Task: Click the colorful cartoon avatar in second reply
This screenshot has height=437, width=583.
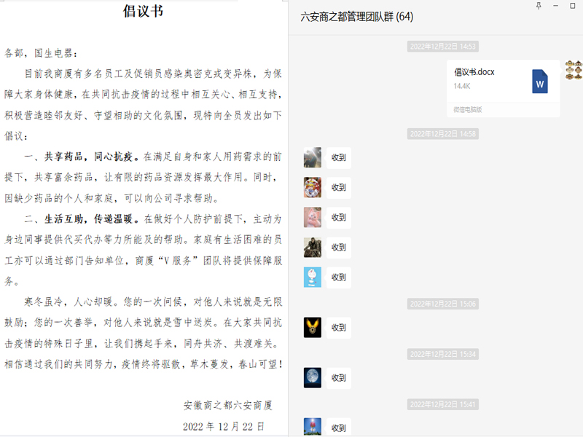Action: pos(313,187)
